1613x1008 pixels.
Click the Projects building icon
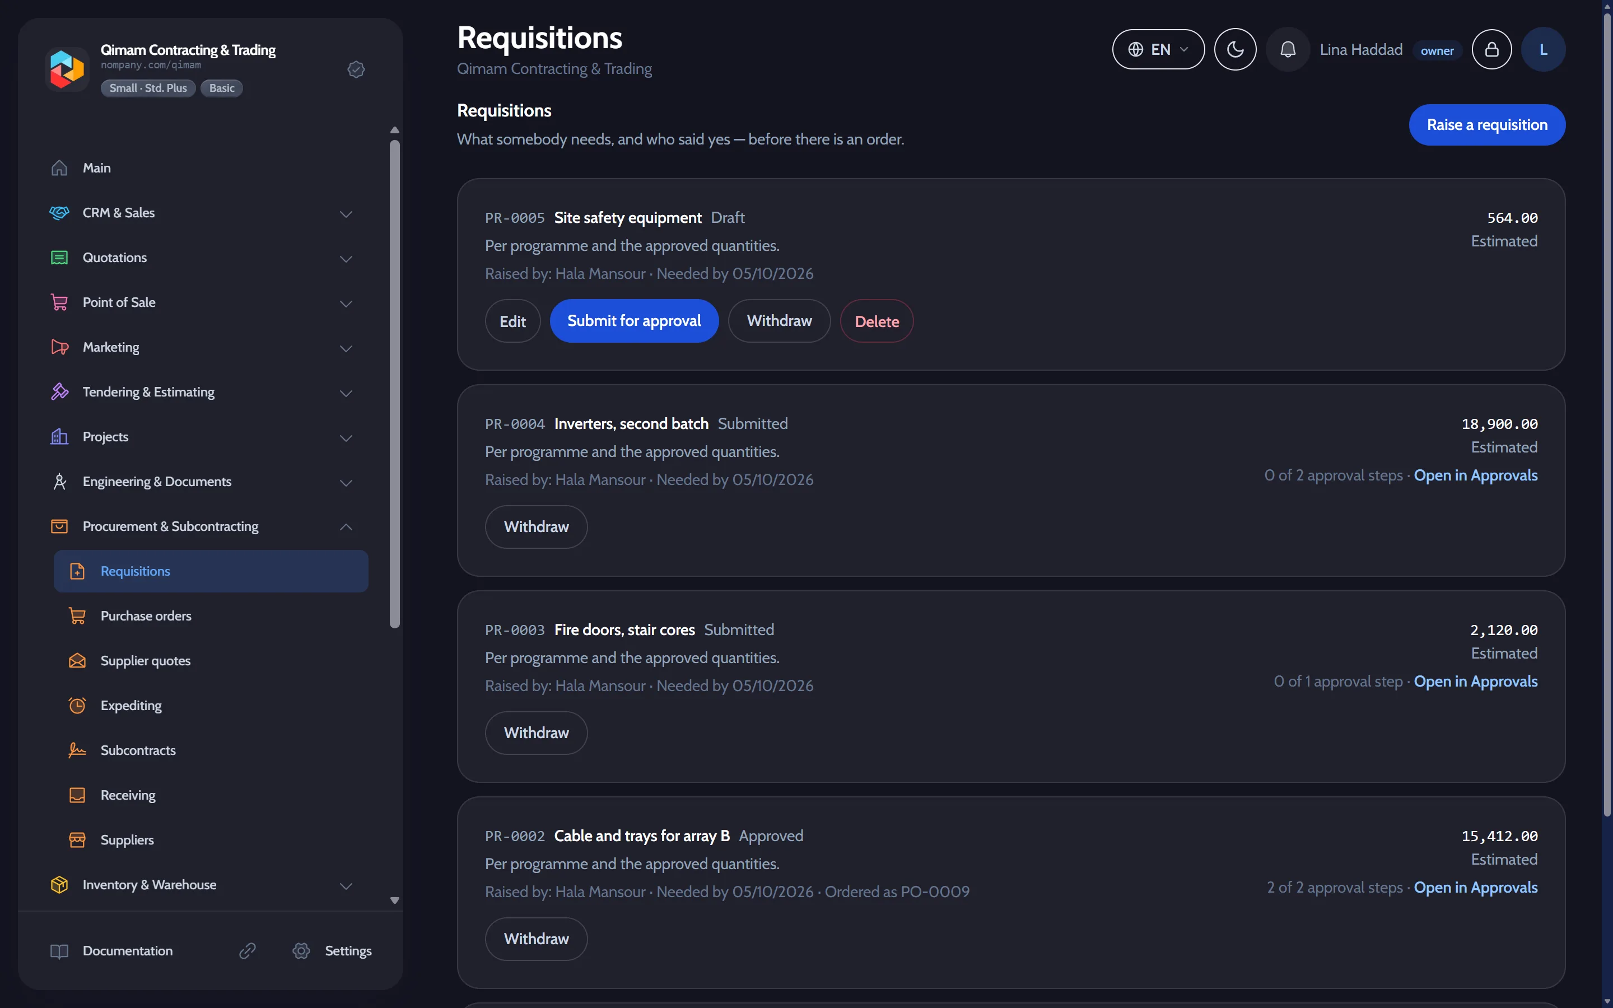(x=59, y=437)
